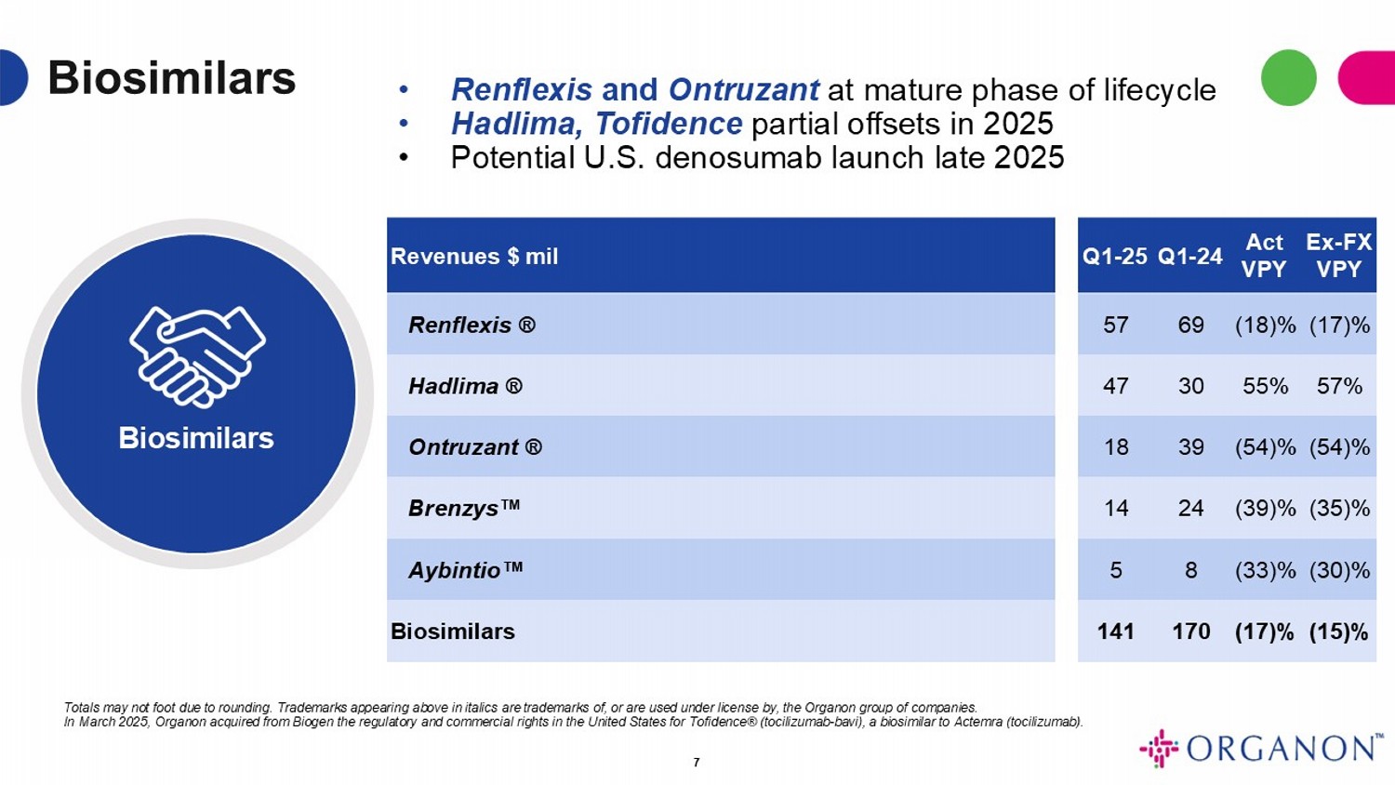Click the "Hadlima, Tofidence partial offsets" bullet

[x=751, y=124]
